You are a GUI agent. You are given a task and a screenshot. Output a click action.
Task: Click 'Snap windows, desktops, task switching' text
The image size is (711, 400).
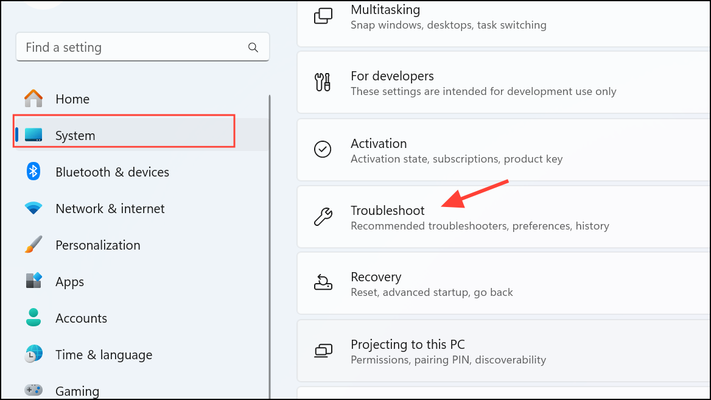(x=449, y=25)
